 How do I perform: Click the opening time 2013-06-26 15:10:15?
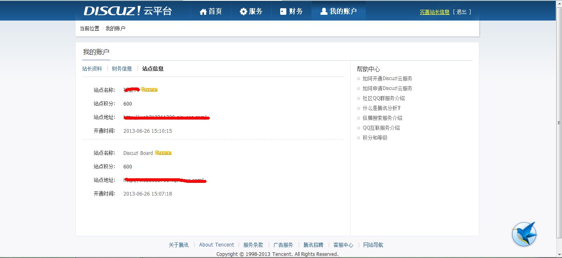tap(148, 131)
